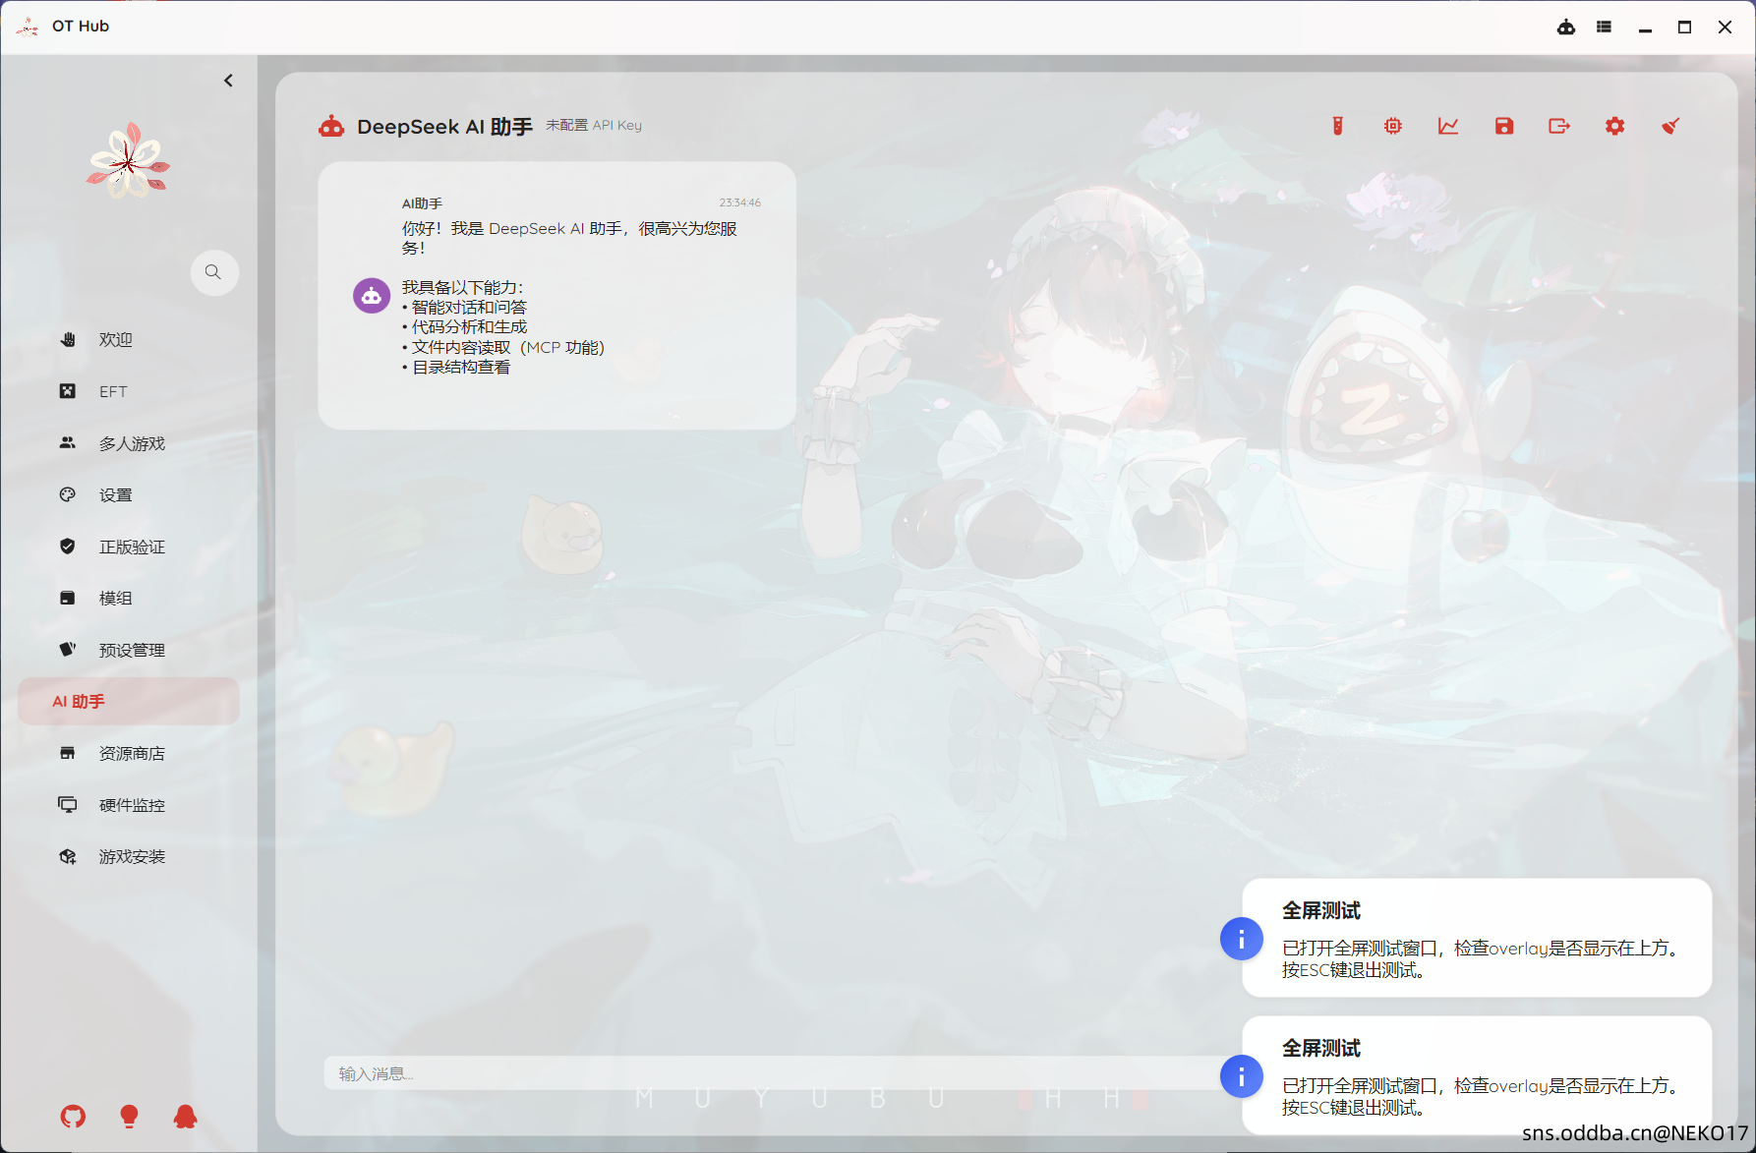The width and height of the screenshot is (1756, 1153).
Task: Open AI assistant settings gear icon
Action: [x=1615, y=126]
